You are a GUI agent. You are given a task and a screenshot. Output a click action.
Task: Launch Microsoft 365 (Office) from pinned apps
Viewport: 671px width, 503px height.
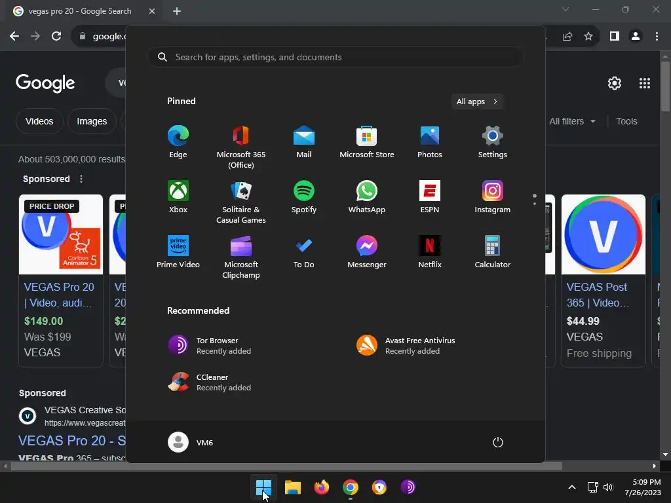pyautogui.click(x=241, y=147)
